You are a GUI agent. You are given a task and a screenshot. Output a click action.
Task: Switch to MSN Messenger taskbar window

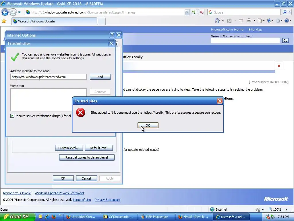(156, 217)
